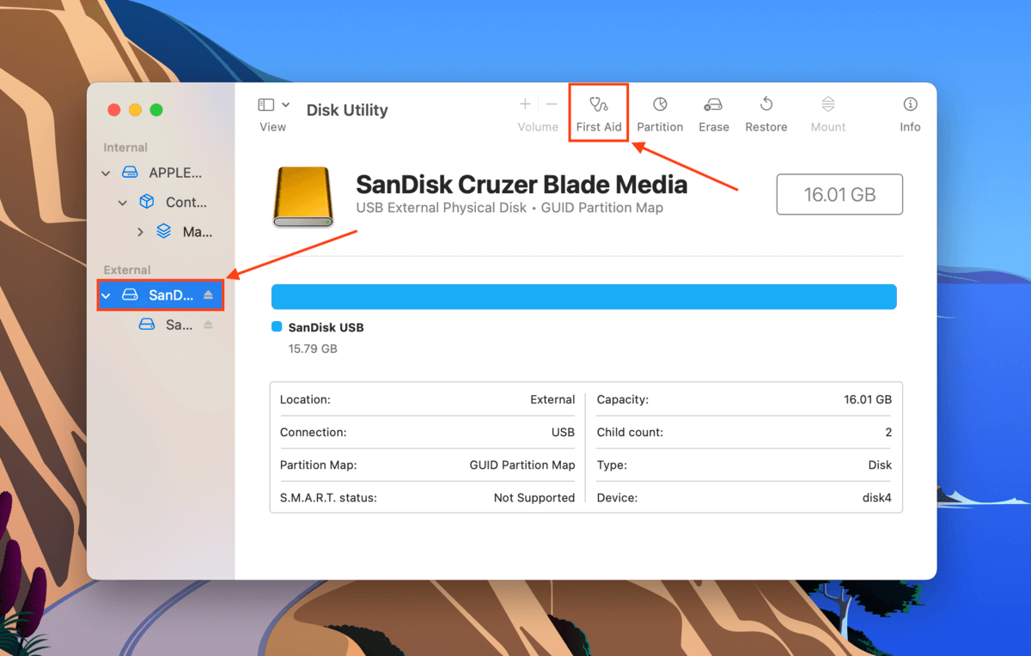1031x656 pixels.
Task: Collapse the SanD... external disk
Action: click(x=106, y=295)
